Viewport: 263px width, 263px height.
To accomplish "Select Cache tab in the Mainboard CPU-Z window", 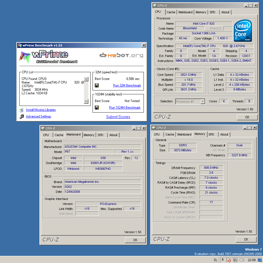I will [x=59, y=135].
